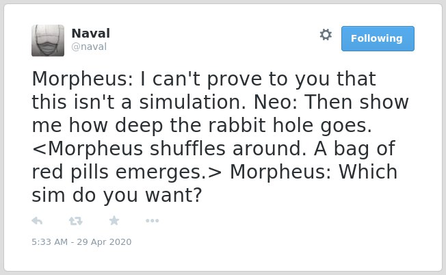Reply to @naval using the arrow icon
The image size is (446, 275).
click(x=37, y=221)
